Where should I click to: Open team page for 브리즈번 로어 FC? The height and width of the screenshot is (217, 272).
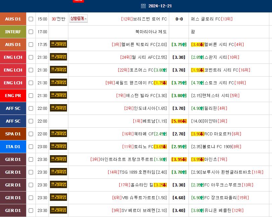[150, 19]
